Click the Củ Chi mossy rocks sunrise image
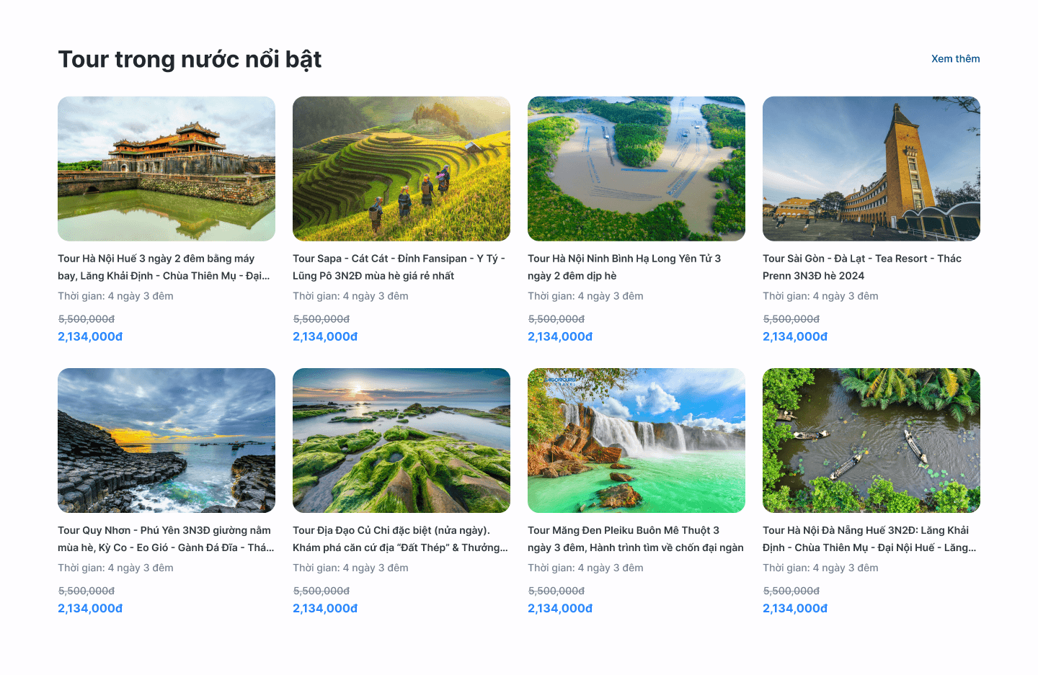The image size is (1038, 675). pos(402,440)
